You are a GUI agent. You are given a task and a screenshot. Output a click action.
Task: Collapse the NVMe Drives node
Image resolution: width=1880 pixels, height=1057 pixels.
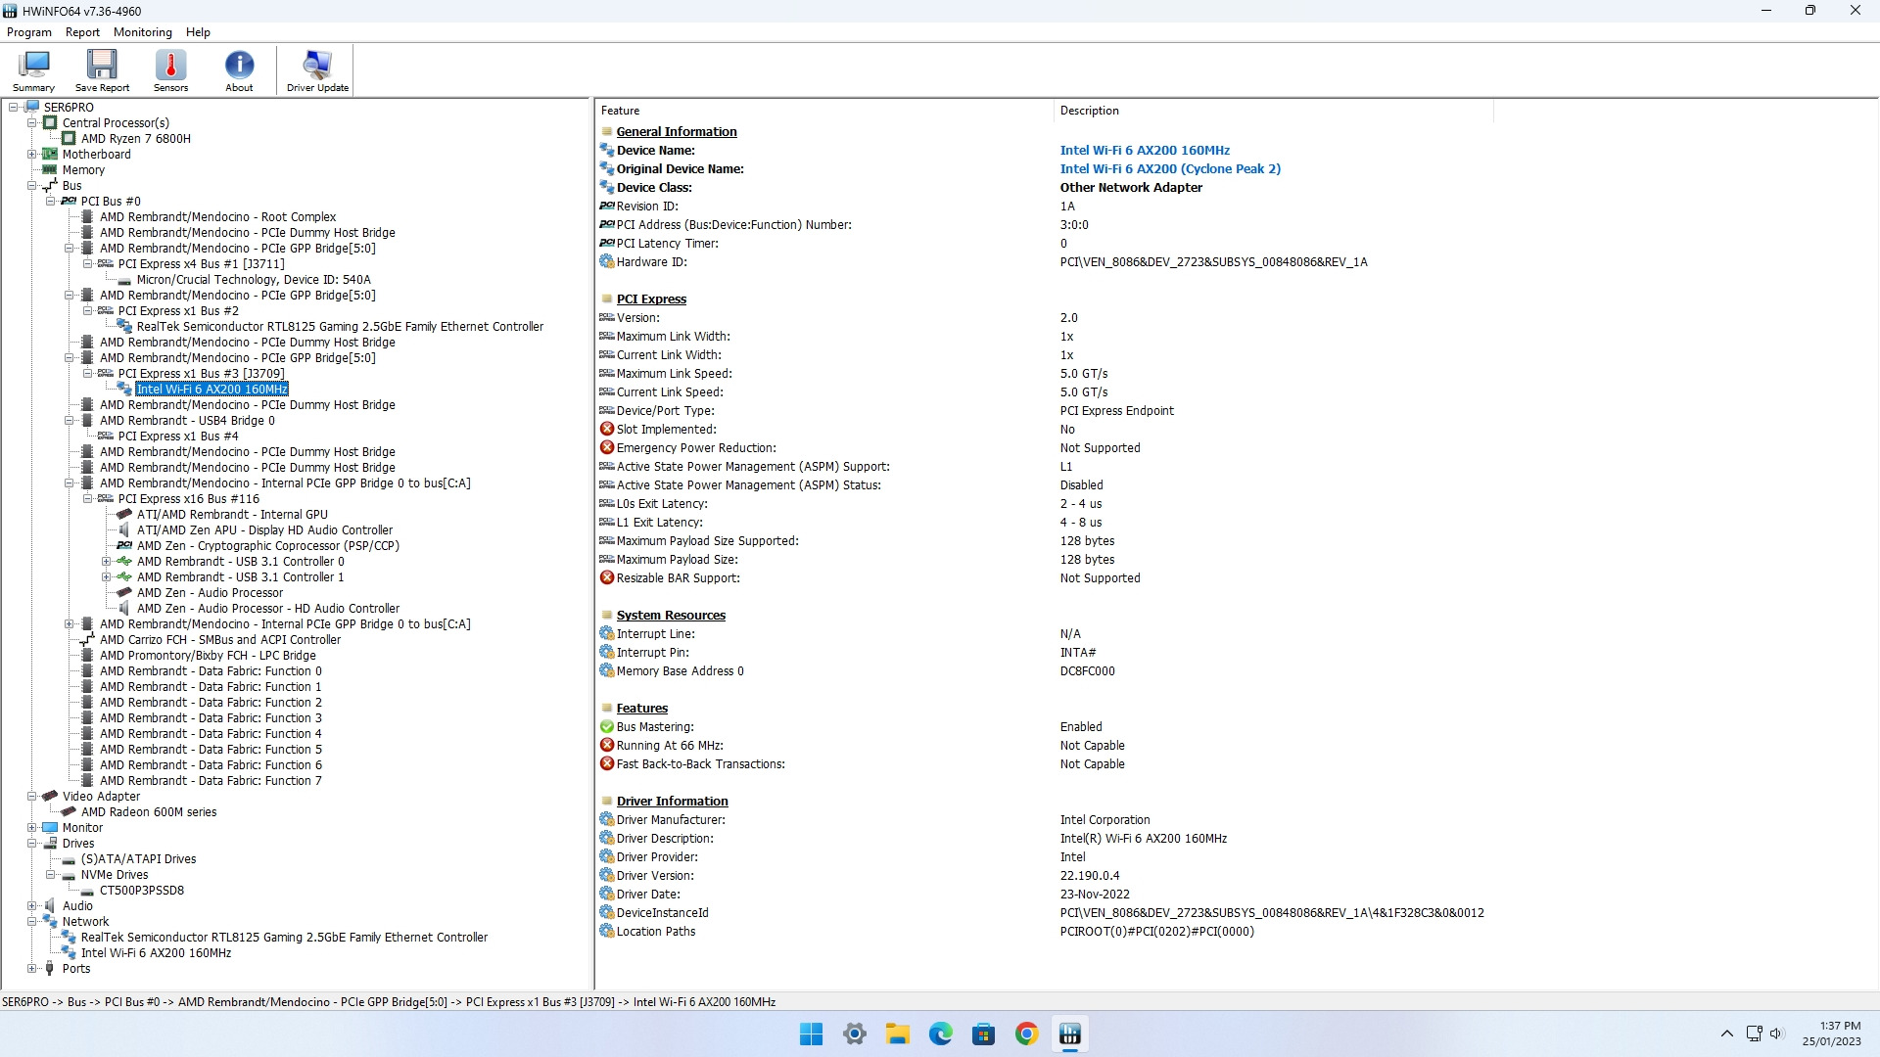[x=51, y=875]
